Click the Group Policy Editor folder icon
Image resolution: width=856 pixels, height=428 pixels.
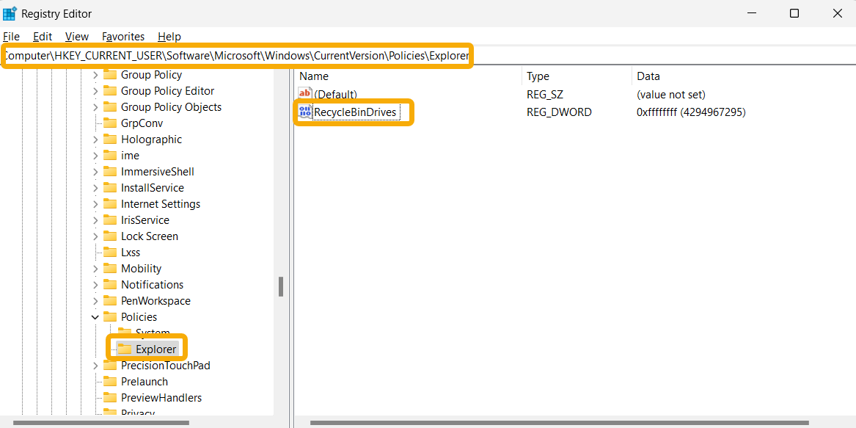[x=111, y=90]
